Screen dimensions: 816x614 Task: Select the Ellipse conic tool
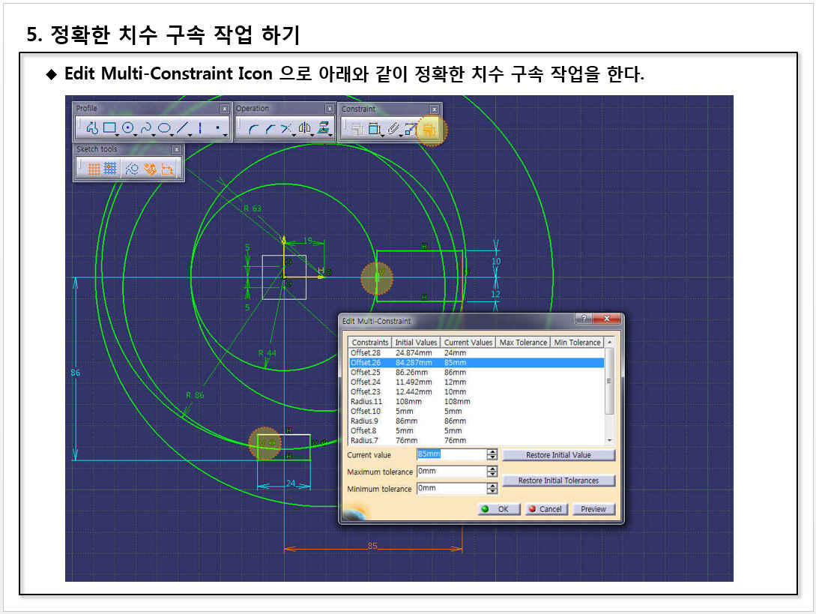point(164,128)
